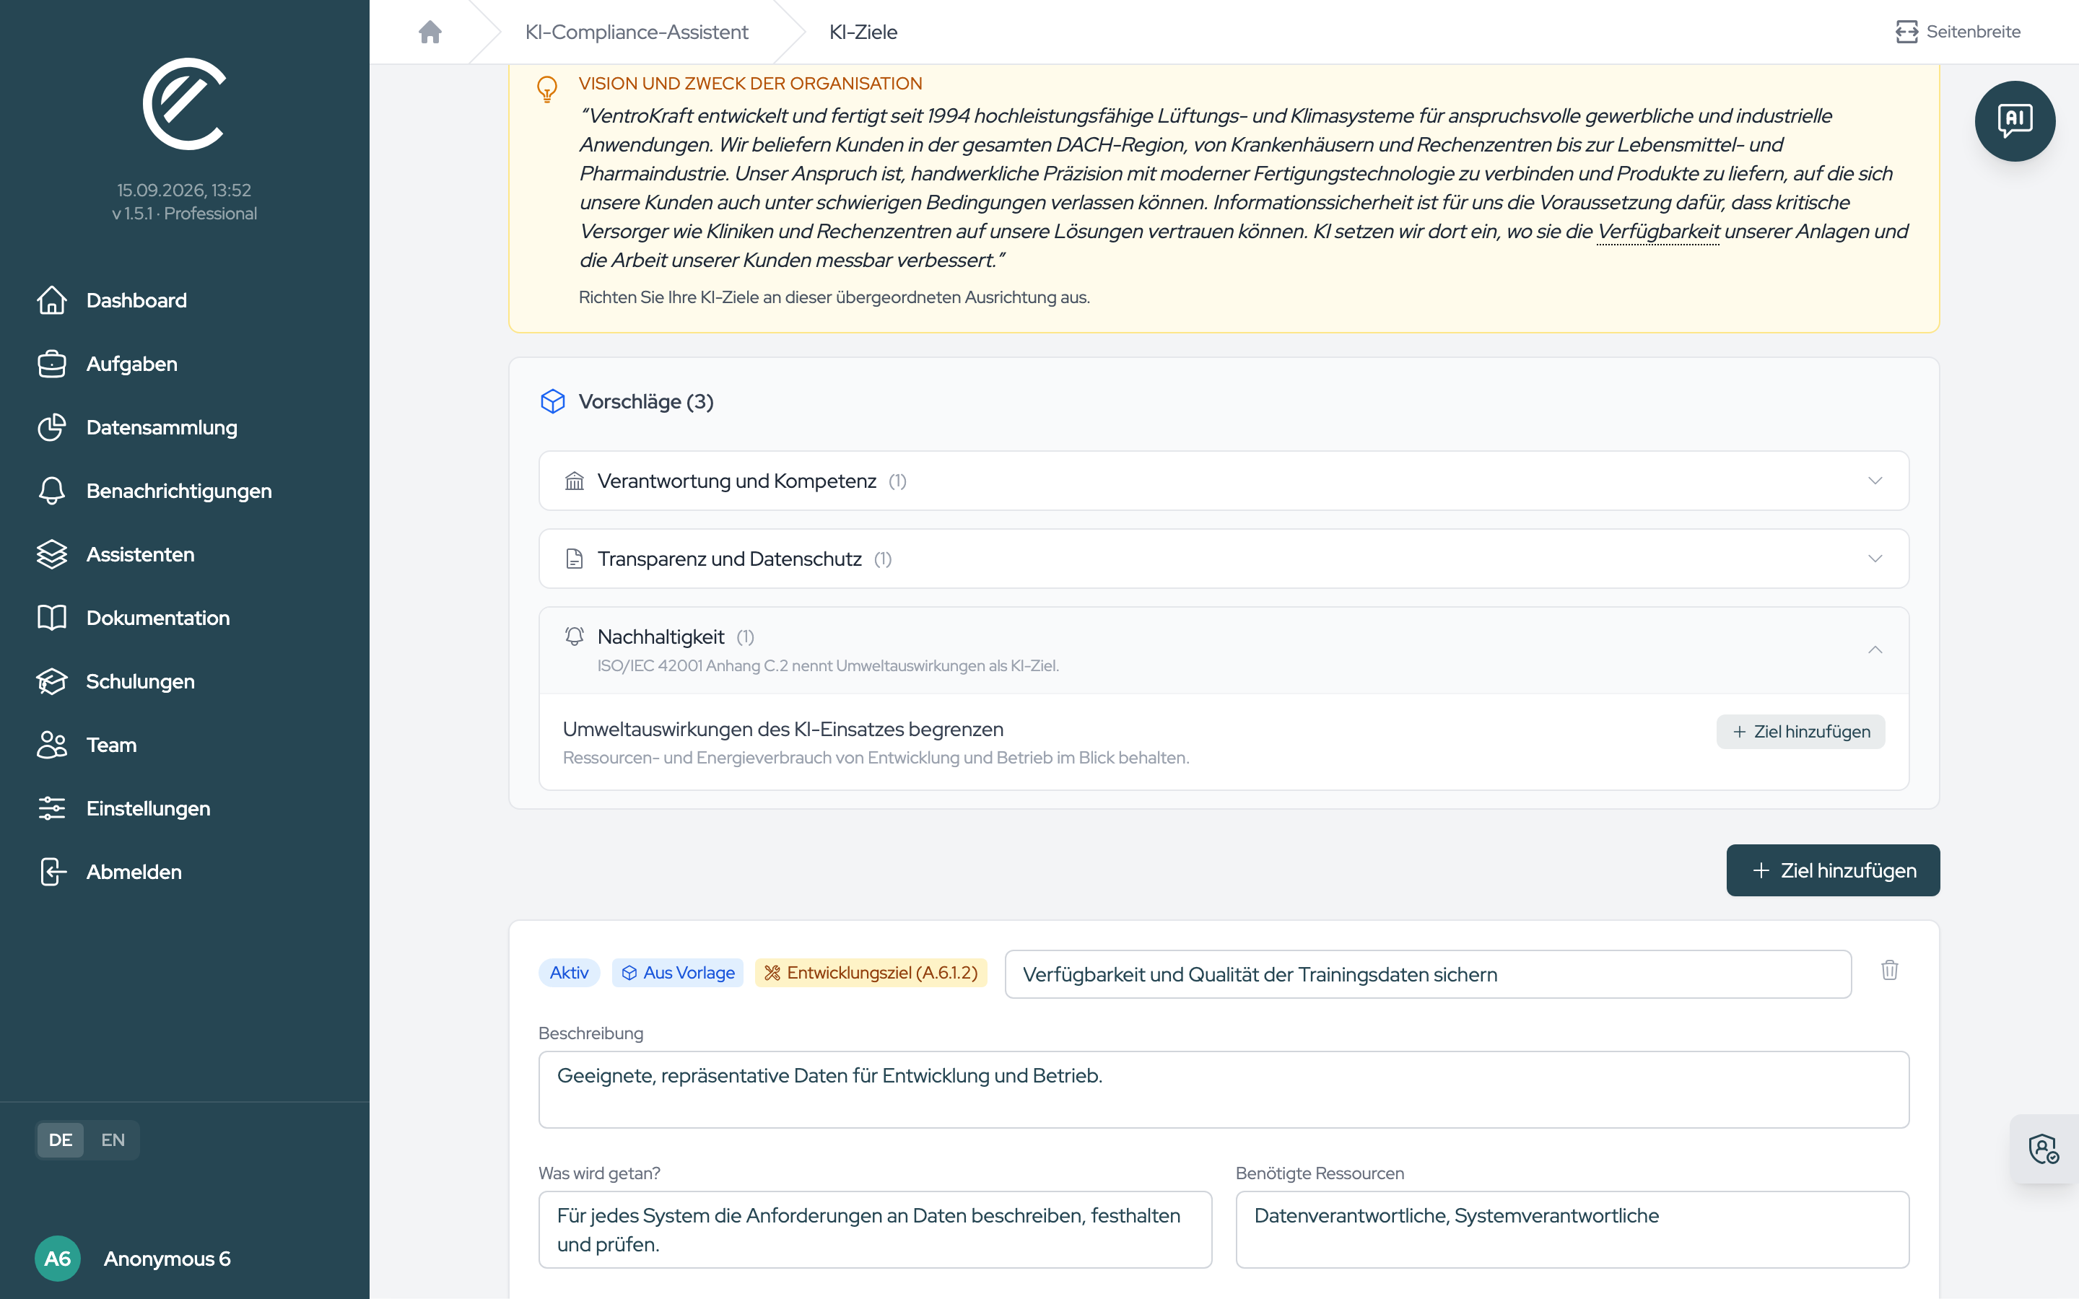Click the lightbulb icon in vision box

click(x=547, y=89)
